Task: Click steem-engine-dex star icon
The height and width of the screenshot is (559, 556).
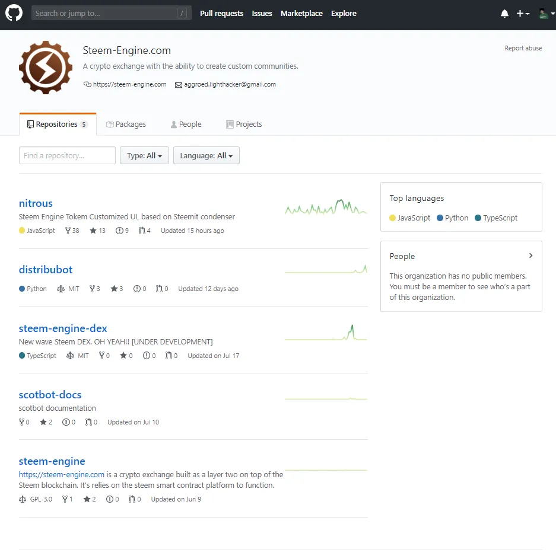Action: click(123, 356)
